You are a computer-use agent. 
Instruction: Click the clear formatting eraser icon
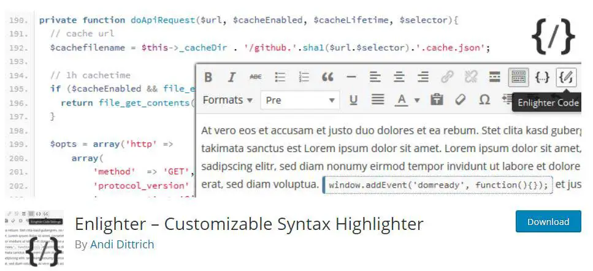tap(461, 100)
